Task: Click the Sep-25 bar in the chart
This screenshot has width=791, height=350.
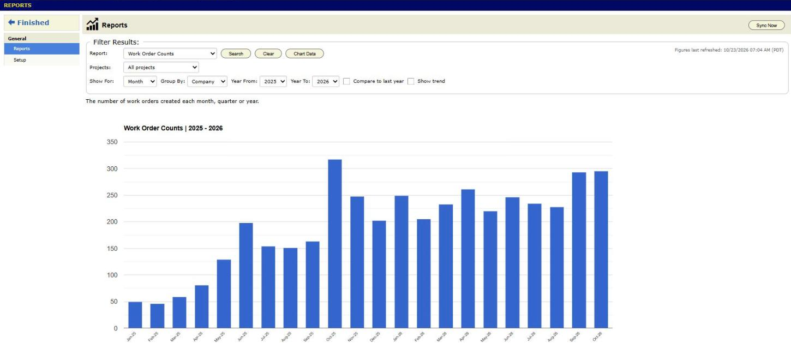Action: click(x=313, y=285)
